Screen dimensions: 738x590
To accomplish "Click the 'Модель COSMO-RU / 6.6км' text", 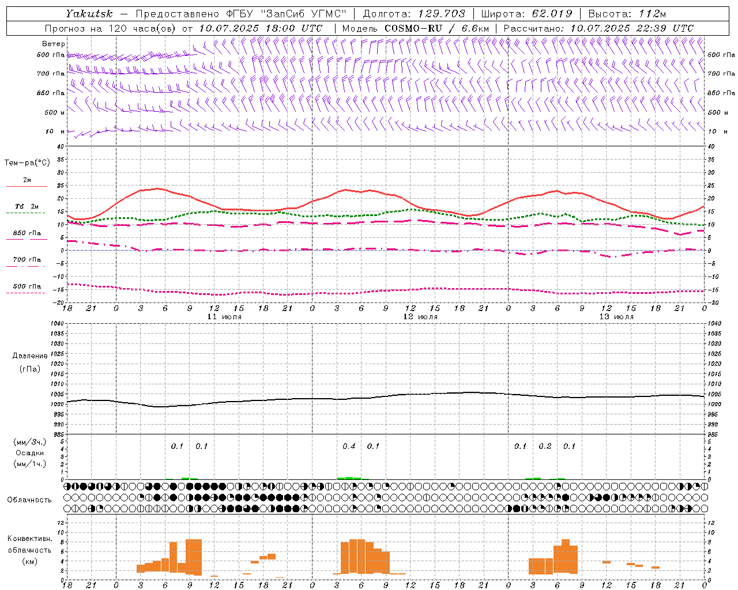I will coord(416,28).
